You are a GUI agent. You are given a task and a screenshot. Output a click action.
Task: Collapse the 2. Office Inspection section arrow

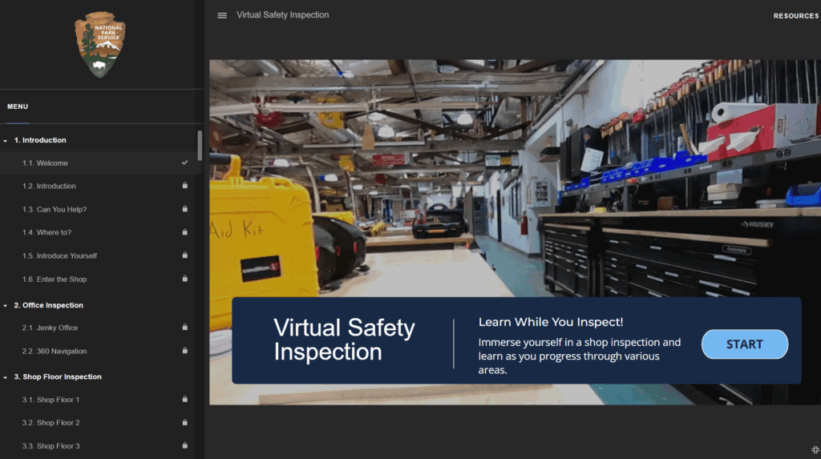[x=6, y=306]
